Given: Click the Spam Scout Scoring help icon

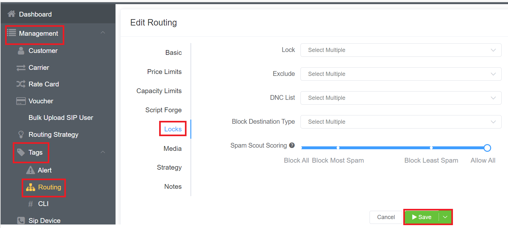Looking at the screenshot, I should coord(292,145).
